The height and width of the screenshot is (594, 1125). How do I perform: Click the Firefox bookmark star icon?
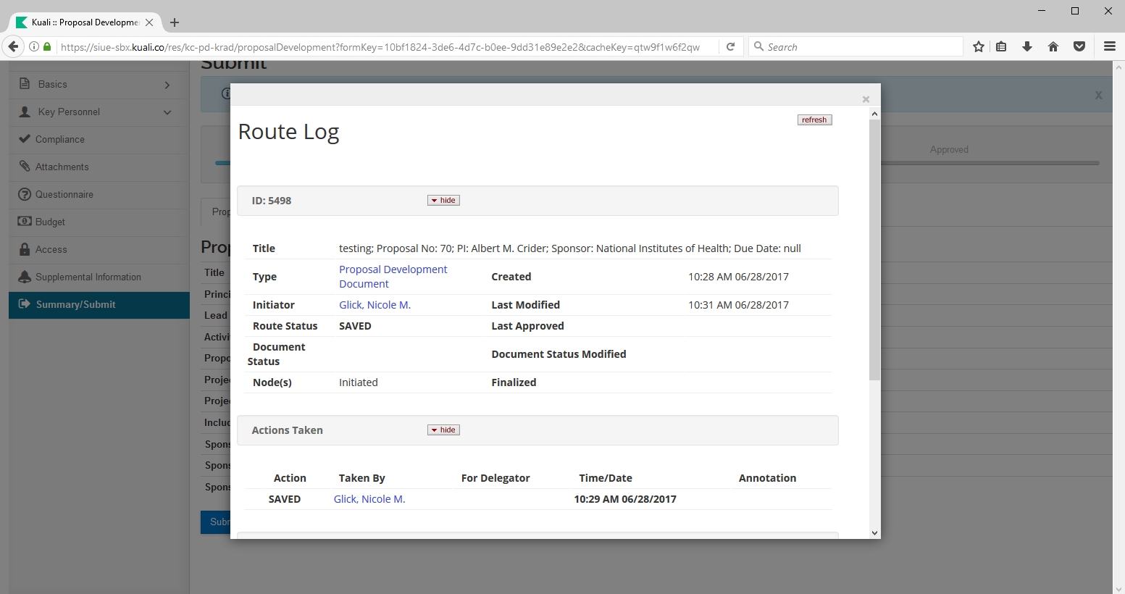(979, 47)
